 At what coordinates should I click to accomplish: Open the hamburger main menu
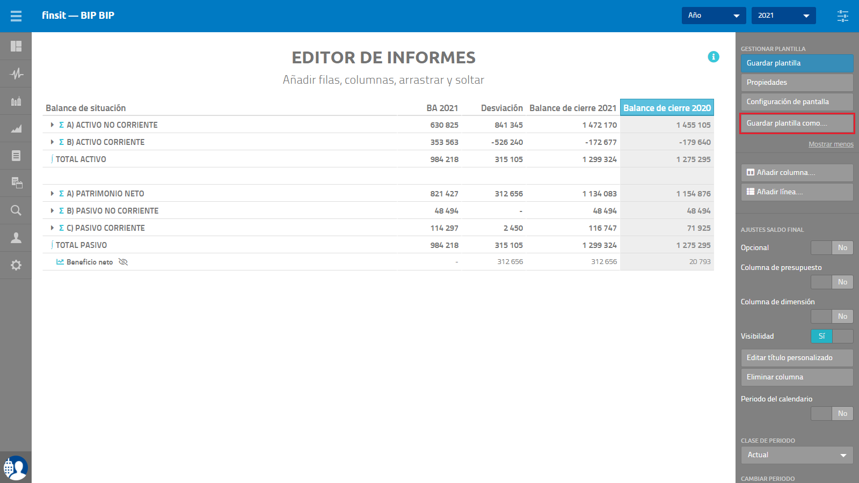pyautogui.click(x=16, y=16)
